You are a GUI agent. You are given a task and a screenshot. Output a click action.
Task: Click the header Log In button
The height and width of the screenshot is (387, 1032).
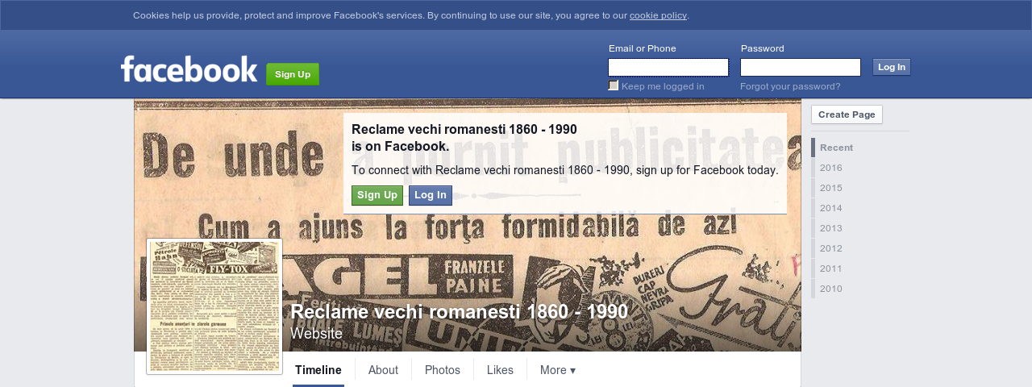point(892,67)
